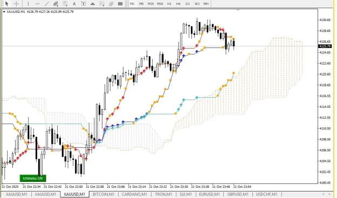The height and width of the screenshot is (198, 337).
Task: Click the 4130.65 price scale value
Action: [x=325, y=20]
